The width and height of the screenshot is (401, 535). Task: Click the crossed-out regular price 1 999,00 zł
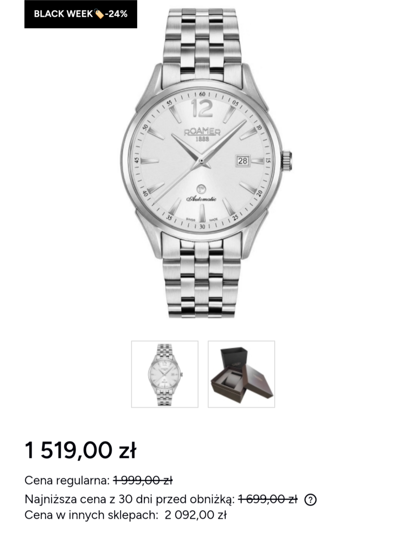[143, 480]
